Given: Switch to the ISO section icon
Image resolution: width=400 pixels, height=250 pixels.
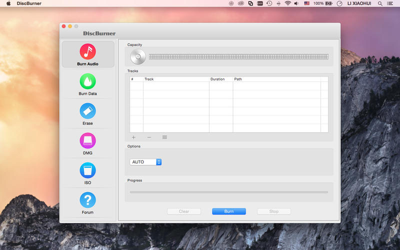Looking at the screenshot, I should pyautogui.click(x=88, y=170).
